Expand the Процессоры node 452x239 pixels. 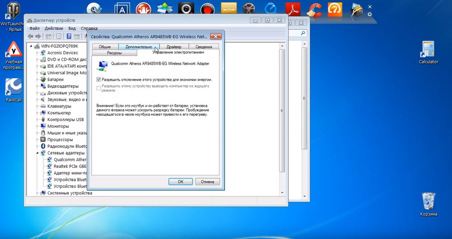[37, 139]
